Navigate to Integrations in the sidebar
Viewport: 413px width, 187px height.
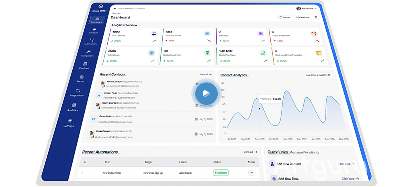pyautogui.click(x=78, y=92)
